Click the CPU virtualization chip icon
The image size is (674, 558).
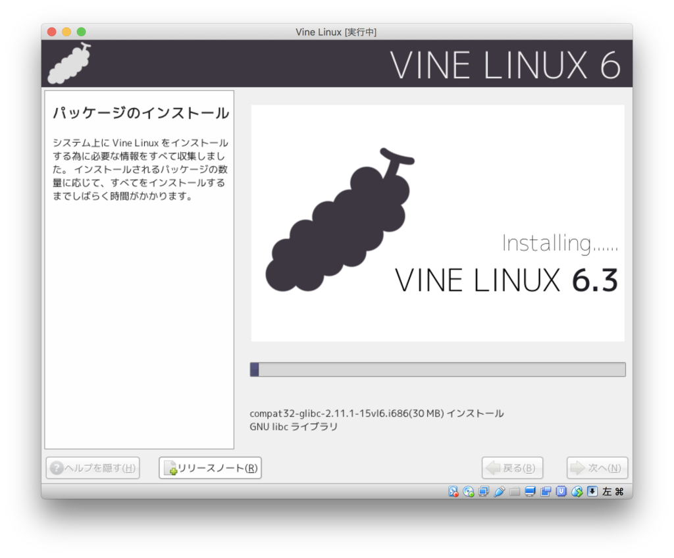tap(561, 492)
